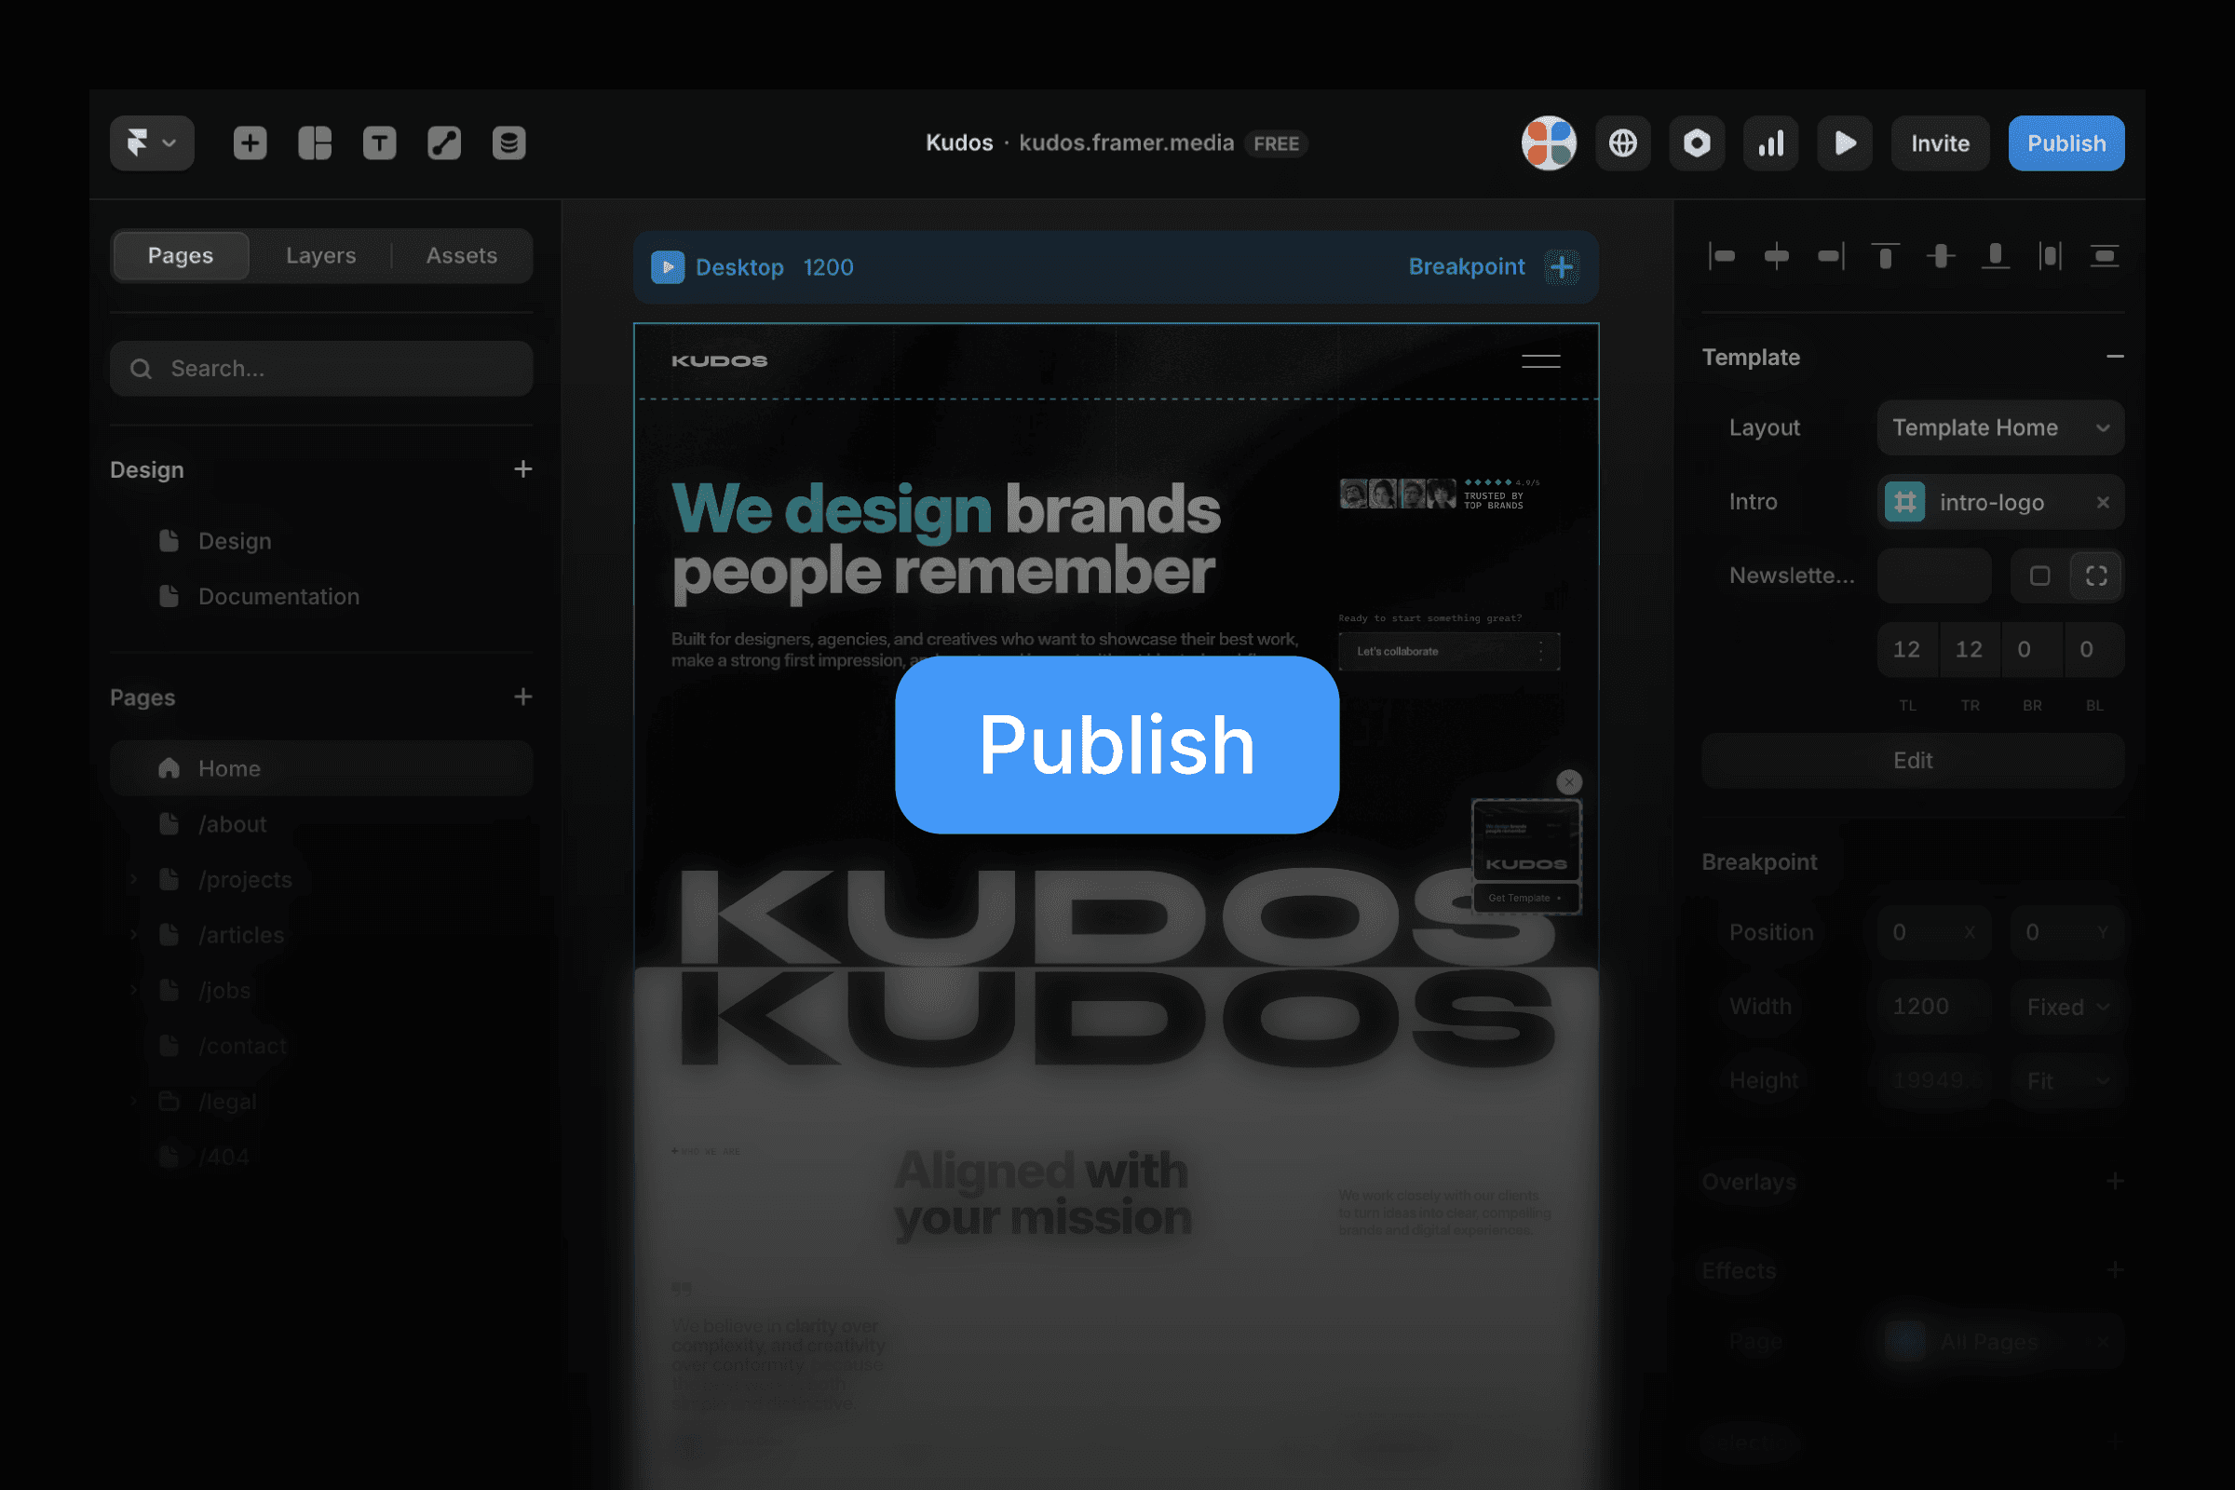
Task: Add a new page via Pages plus
Action: point(522,698)
